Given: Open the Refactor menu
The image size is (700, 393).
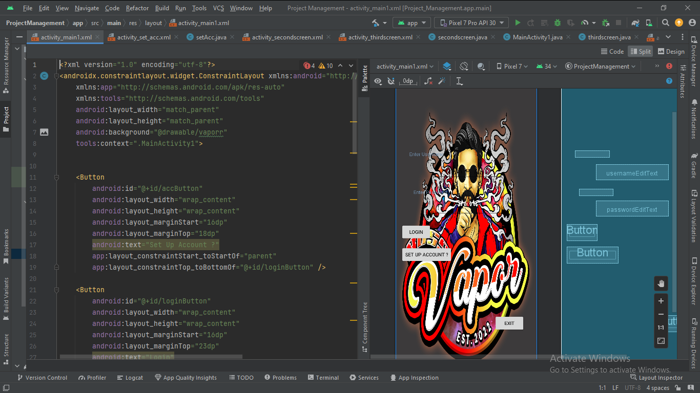Looking at the screenshot, I should [x=137, y=8].
